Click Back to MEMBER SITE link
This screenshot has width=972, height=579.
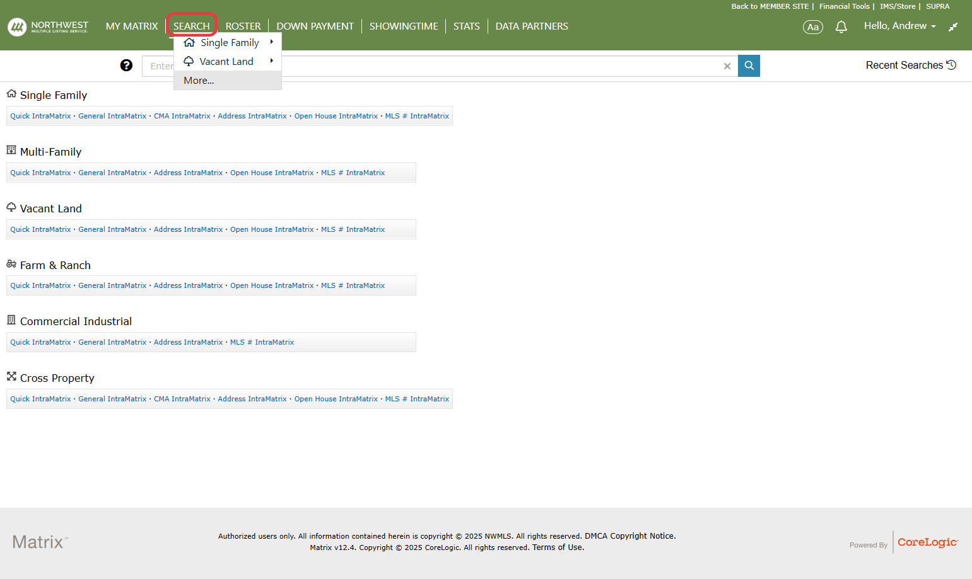(x=770, y=6)
